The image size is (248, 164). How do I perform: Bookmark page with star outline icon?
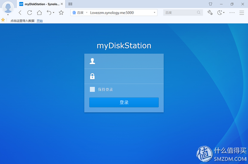61,12
